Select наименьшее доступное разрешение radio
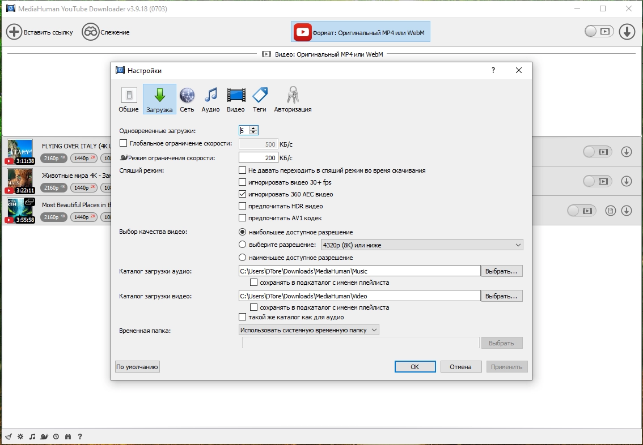 click(242, 258)
